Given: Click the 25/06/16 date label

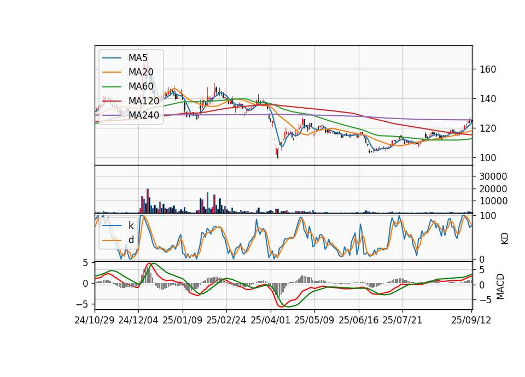Looking at the screenshot, I should tap(358, 320).
